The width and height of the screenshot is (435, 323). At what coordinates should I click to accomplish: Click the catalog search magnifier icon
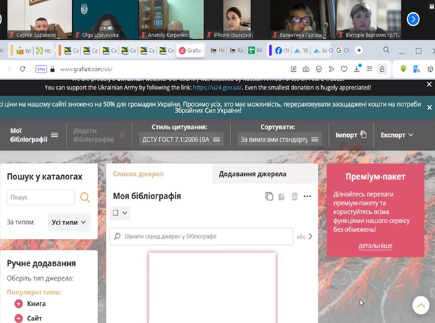tap(85, 198)
